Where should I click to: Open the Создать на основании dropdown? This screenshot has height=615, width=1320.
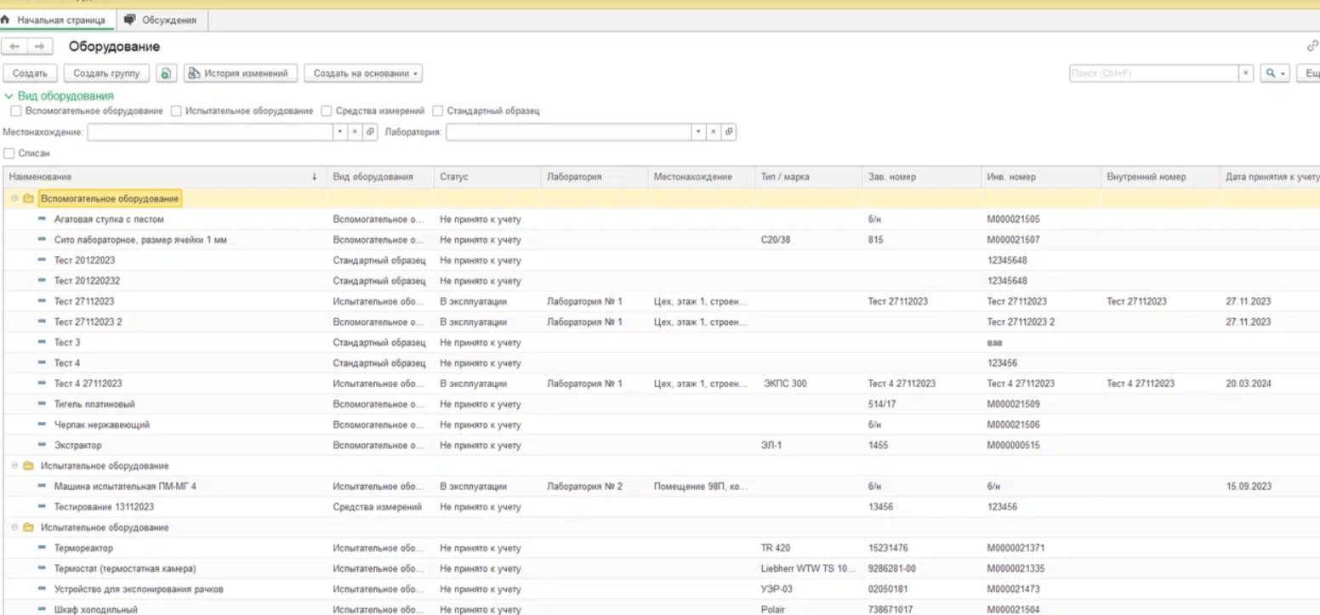tap(366, 74)
